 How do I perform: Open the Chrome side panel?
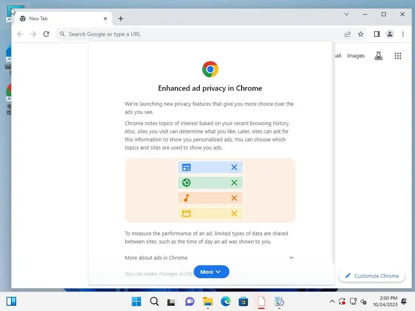pos(377,34)
